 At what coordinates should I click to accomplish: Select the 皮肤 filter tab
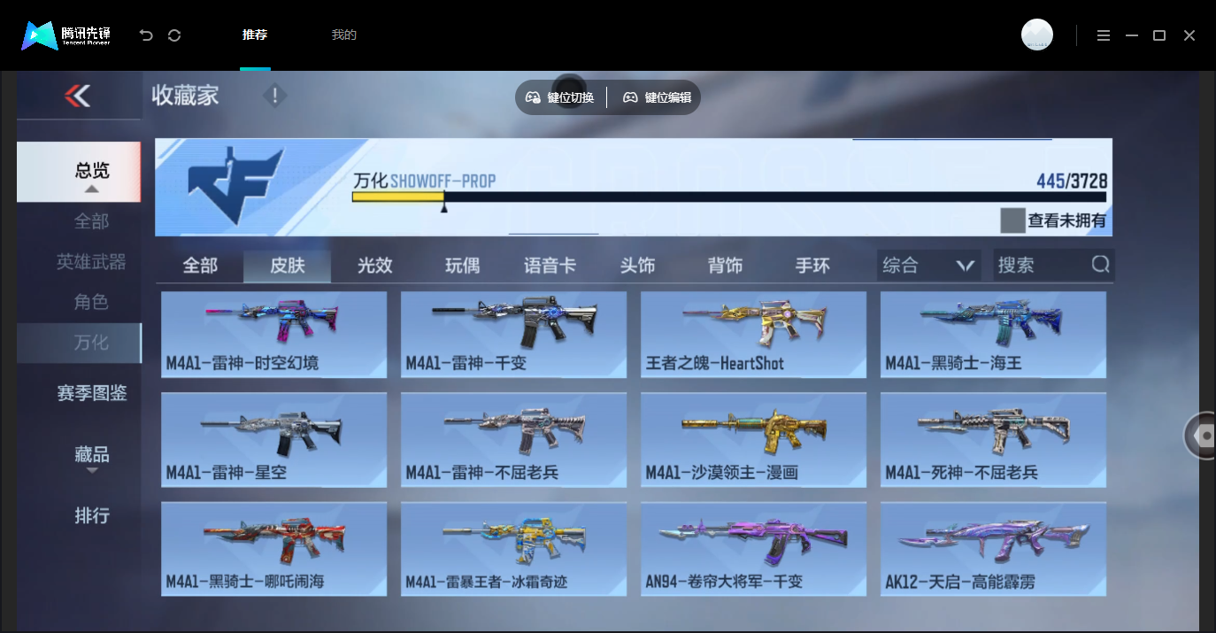click(x=288, y=266)
